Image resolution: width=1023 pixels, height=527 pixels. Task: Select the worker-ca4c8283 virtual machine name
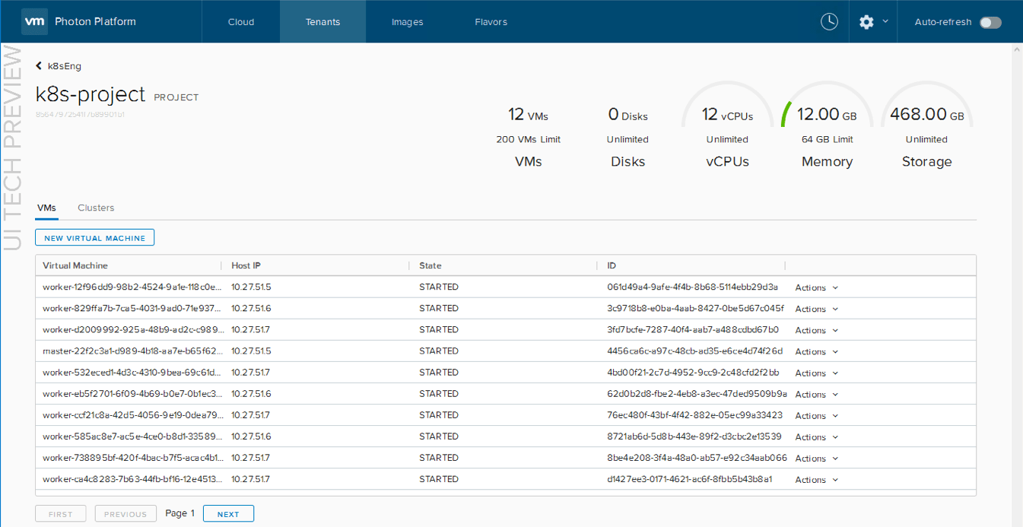pos(132,478)
